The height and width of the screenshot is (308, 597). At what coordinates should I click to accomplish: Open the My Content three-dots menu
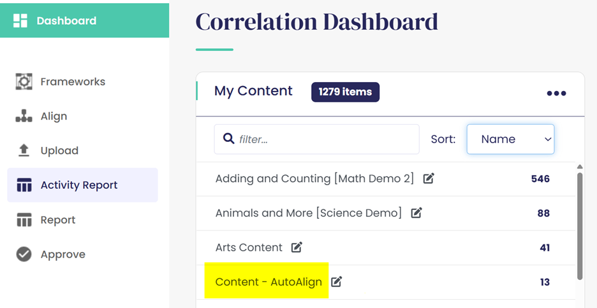coord(556,93)
